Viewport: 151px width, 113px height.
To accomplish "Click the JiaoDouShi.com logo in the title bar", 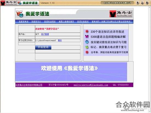I will 8,3.
